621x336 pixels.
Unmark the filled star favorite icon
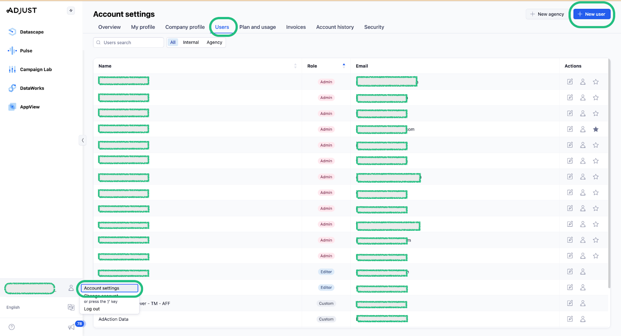596,129
